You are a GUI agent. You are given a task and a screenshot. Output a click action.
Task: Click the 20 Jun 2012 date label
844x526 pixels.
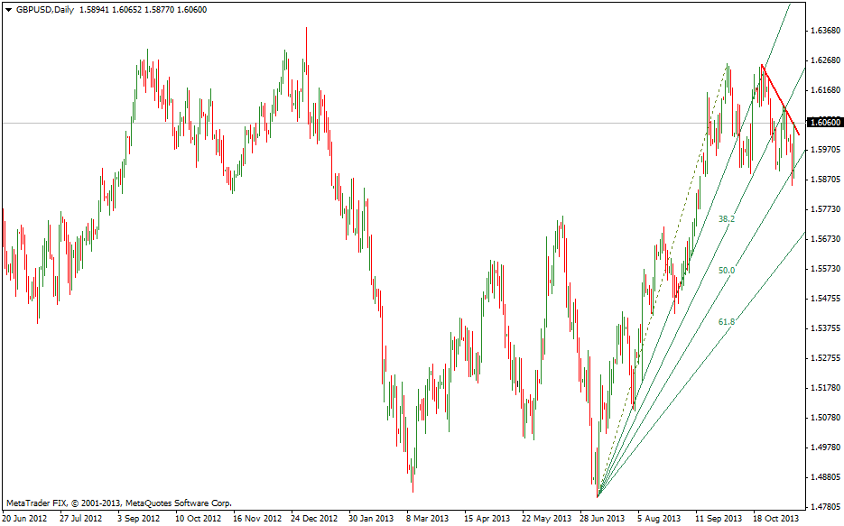[25, 519]
